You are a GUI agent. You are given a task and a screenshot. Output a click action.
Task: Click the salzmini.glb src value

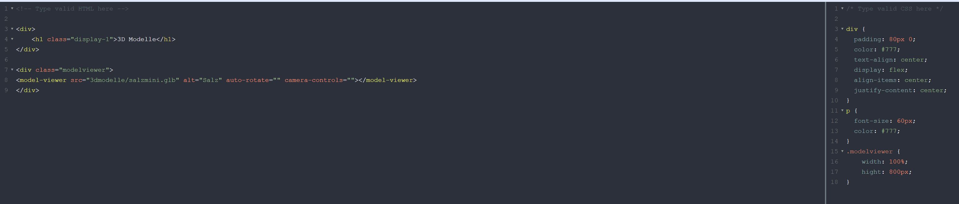[x=132, y=80]
